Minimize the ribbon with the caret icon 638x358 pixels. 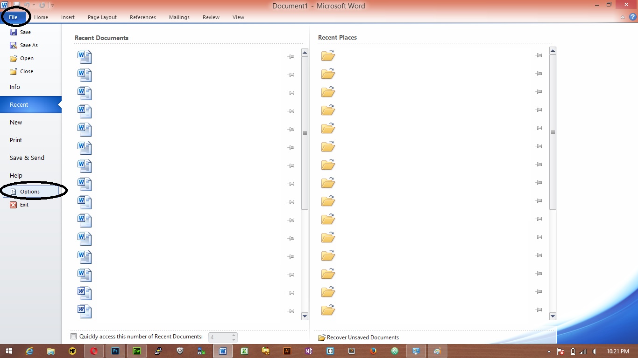pos(623,17)
